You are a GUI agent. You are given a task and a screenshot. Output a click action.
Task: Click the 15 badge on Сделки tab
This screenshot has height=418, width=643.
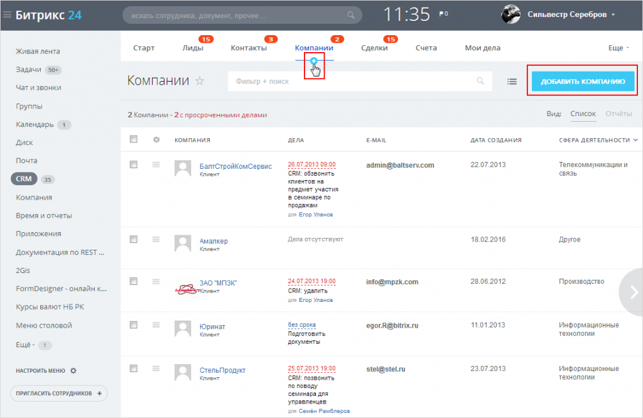point(391,40)
